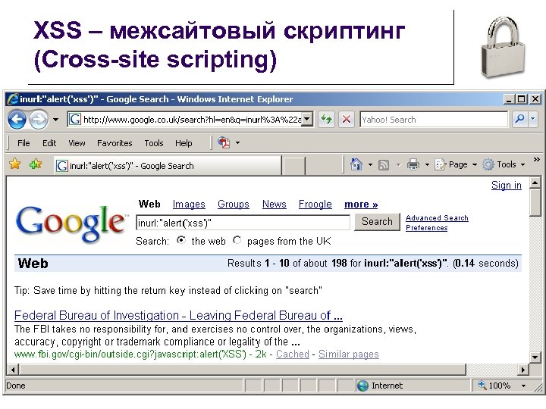This screenshot has width=546, height=409.
Task: Select the inurl Google Search browser tab
Action: [167, 166]
